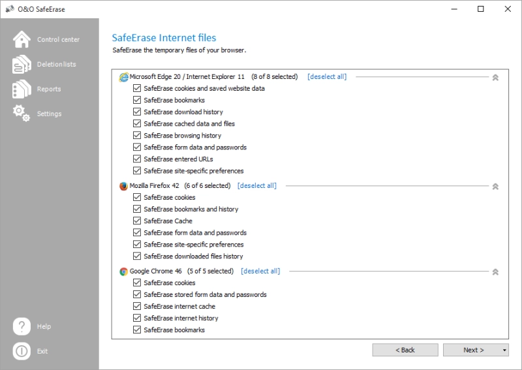
Task: Click the Google Chrome browser icon
Action: (123, 271)
